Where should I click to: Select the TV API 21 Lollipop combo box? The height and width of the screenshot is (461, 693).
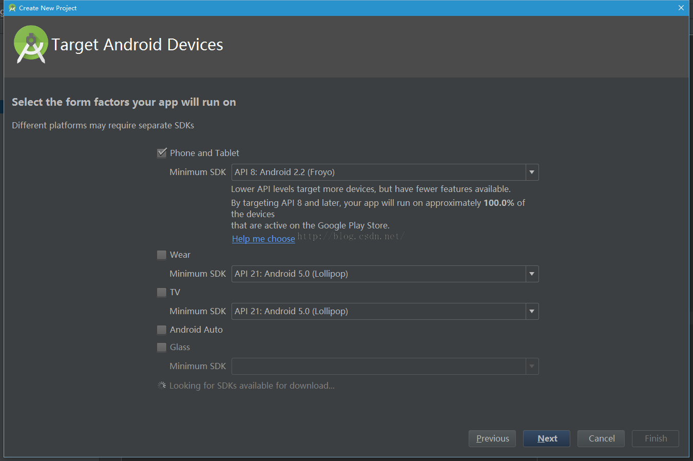click(x=385, y=311)
